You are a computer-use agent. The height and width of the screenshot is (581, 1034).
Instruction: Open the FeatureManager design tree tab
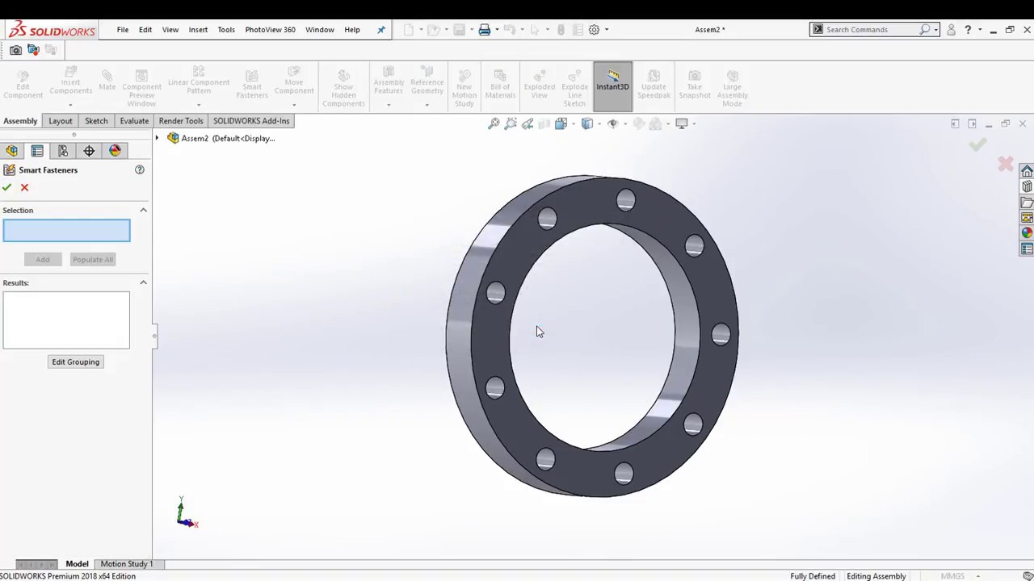(11, 151)
